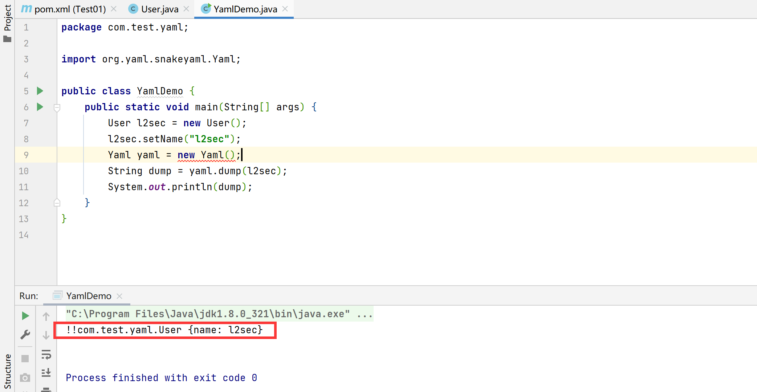The height and width of the screenshot is (392, 757).
Task: Toggle soft-wrap in the console
Action: [46, 355]
